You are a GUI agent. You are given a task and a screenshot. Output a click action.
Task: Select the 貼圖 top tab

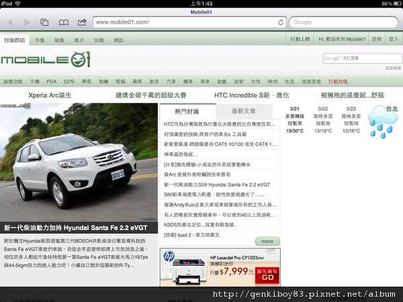(59, 40)
